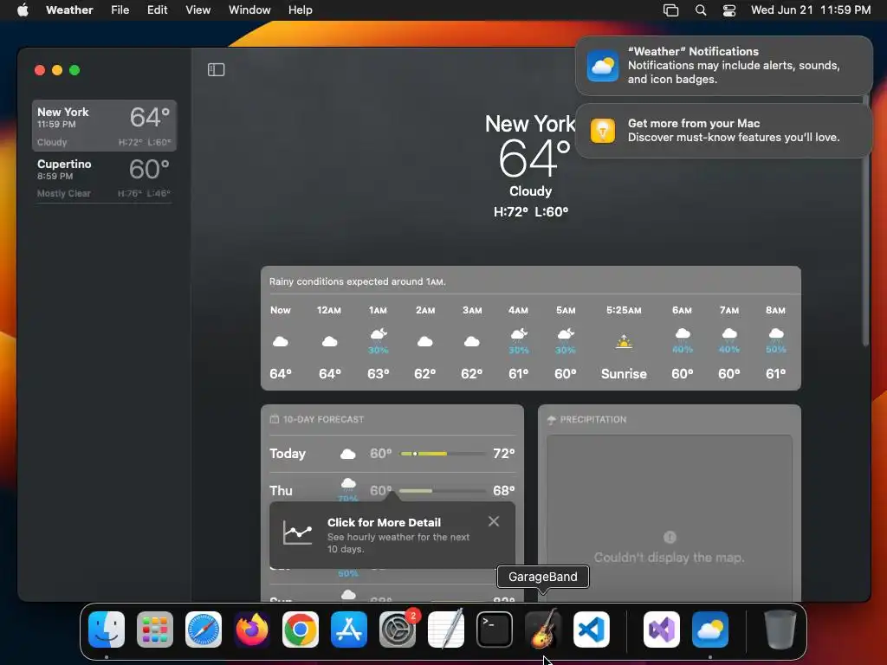Click Stage Manager icon in menu bar
Image resolution: width=887 pixels, height=665 pixels.
pos(671,10)
